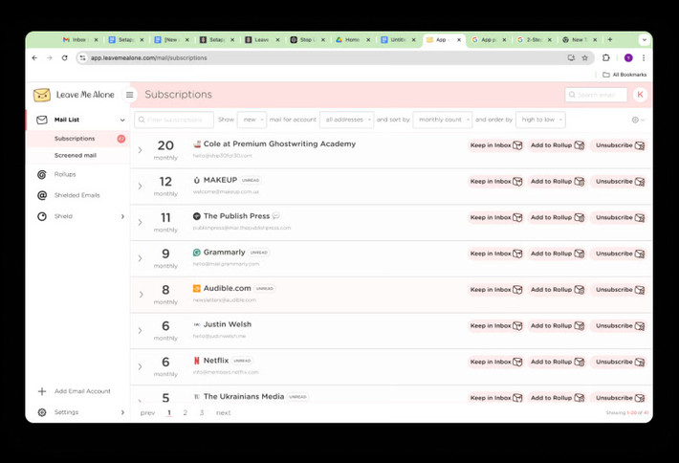The image size is (679, 463).
Task: Select Screened mail in the sidebar
Action: point(78,155)
